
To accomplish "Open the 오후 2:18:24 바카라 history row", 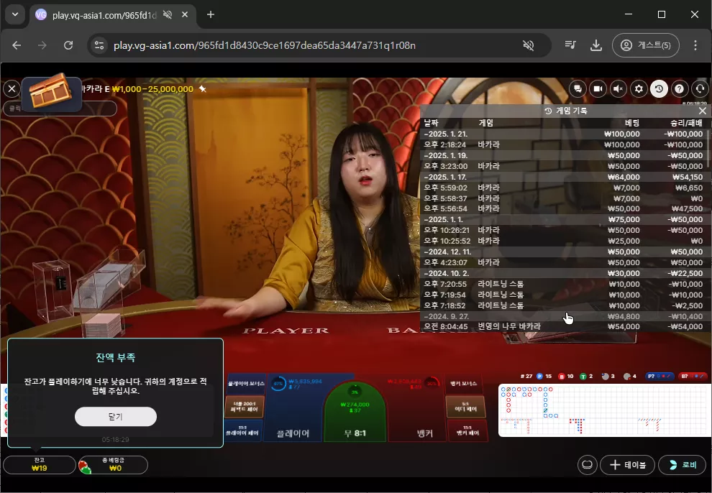I will (x=563, y=144).
